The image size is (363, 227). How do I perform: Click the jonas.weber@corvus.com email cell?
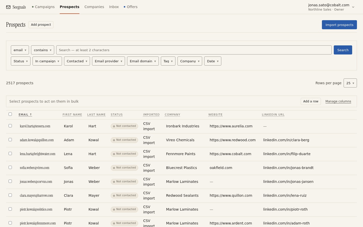[36, 182]
